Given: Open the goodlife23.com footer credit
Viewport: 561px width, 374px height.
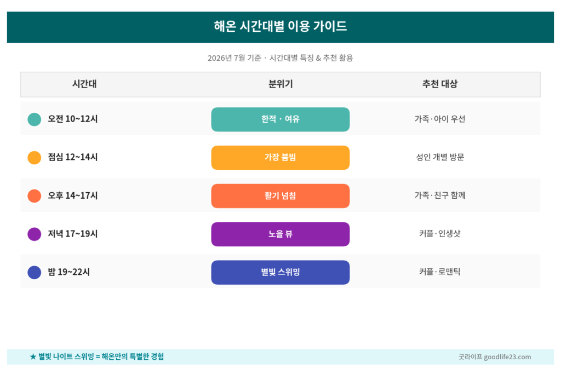Looking at the screenshot, I should pos(495,357).
